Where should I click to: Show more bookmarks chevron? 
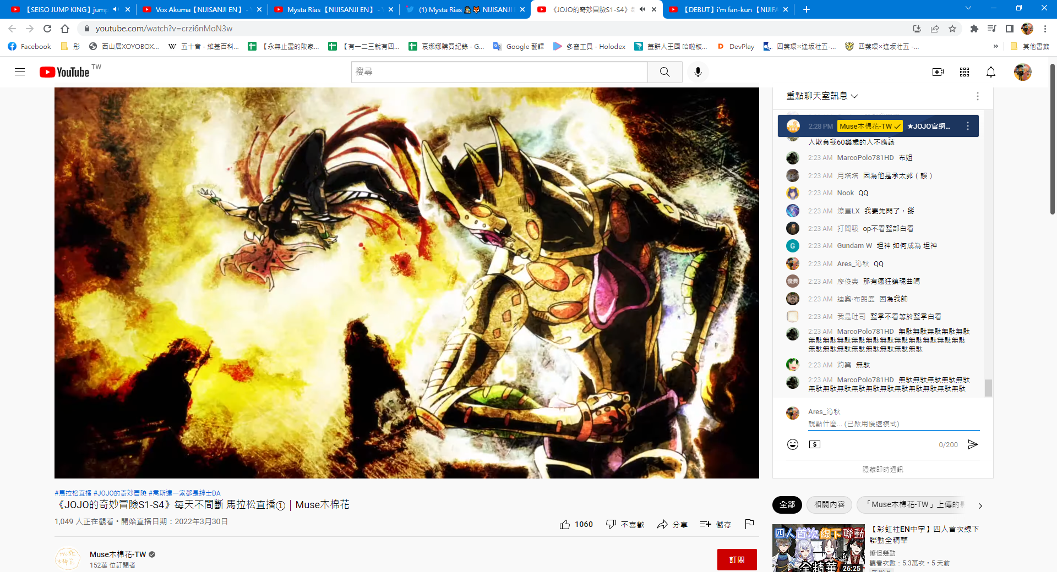coord(995,47)
